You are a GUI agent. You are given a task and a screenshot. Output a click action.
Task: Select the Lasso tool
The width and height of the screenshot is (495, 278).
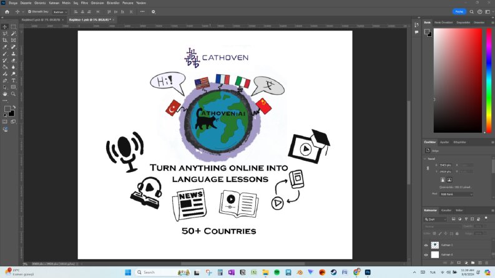coord(5,34)
